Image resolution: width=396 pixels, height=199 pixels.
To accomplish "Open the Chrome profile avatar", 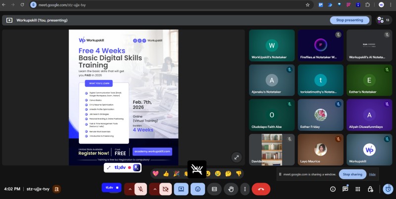I will click(381, 5).
